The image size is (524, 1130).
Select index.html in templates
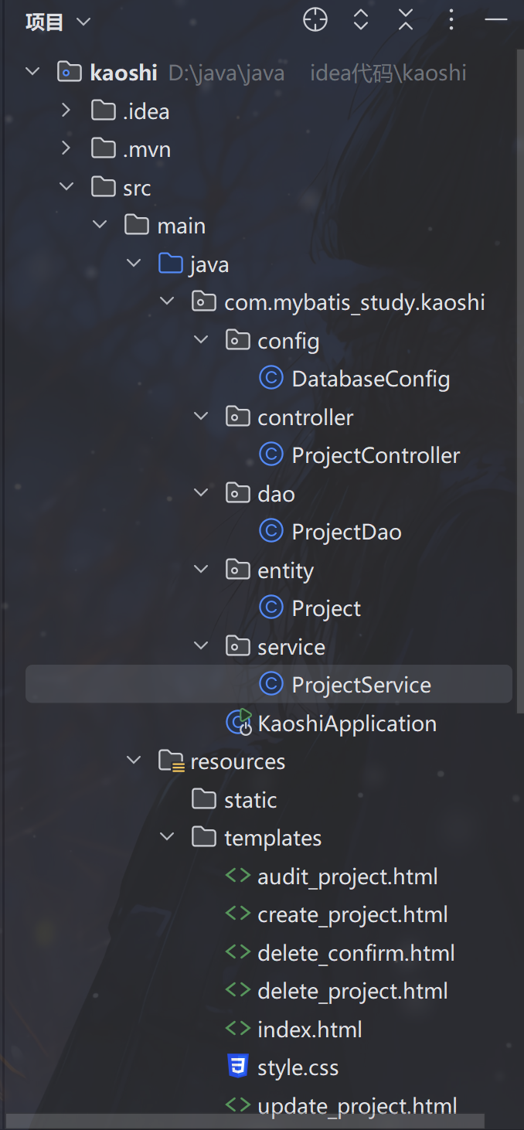pyautogui.click(x=309, y=1030)
